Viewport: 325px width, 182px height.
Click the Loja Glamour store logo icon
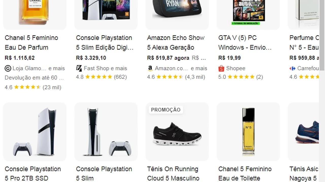pos(8,68)
